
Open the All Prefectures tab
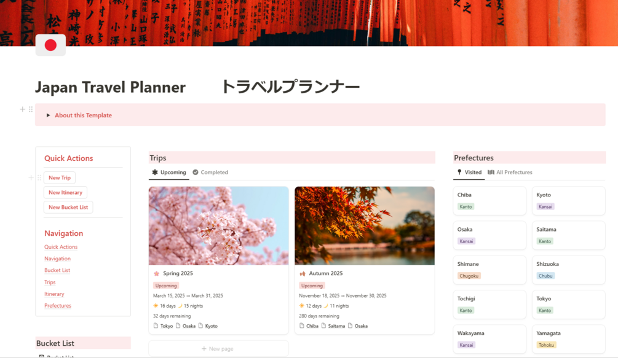[x=510, y=173]
